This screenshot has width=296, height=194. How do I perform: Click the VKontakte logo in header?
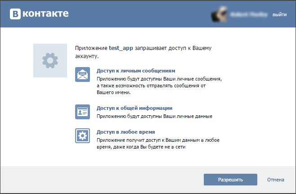coord(39,14)
